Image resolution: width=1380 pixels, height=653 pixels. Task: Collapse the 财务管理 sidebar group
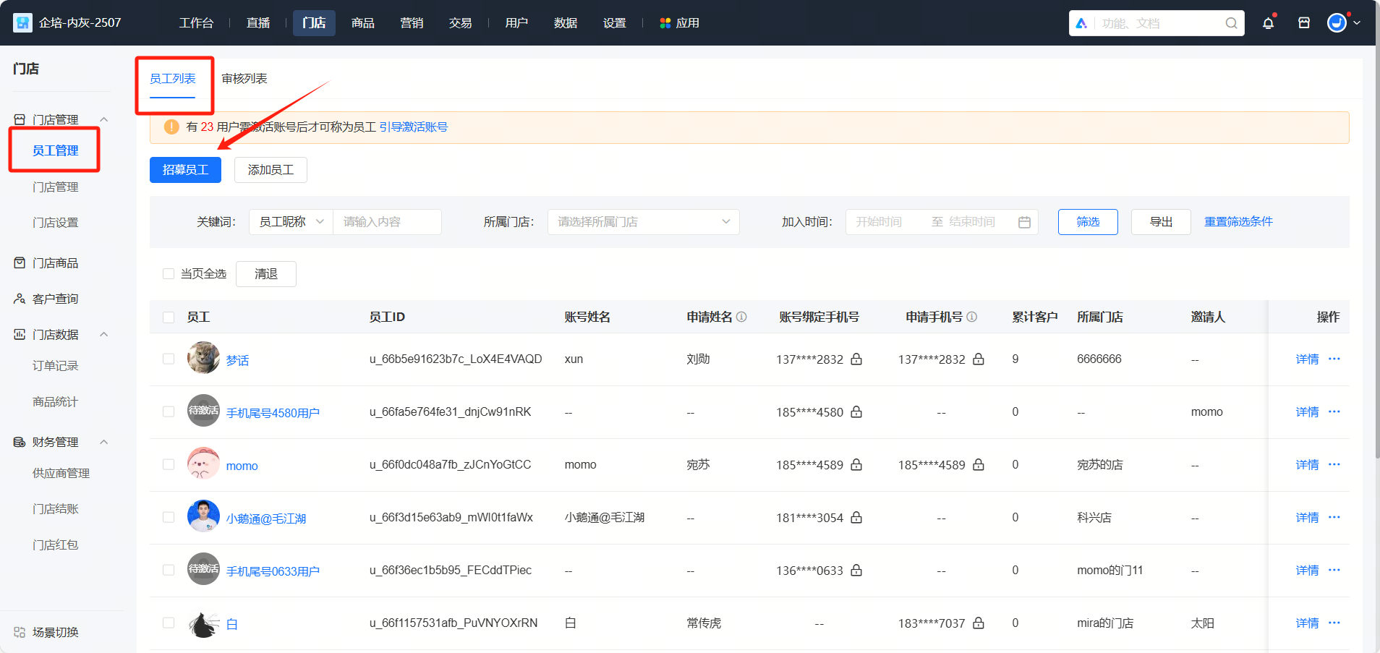click(x=103, y=442)
